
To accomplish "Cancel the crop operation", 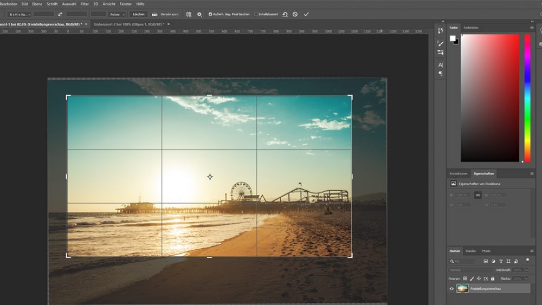I will 295,14.
